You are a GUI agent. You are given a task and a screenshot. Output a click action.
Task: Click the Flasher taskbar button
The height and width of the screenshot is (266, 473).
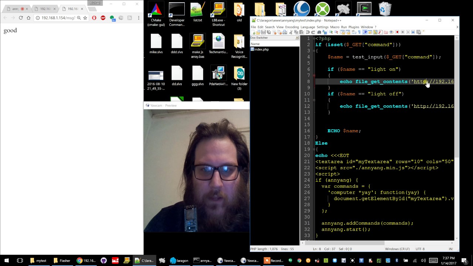coord(62,260)
